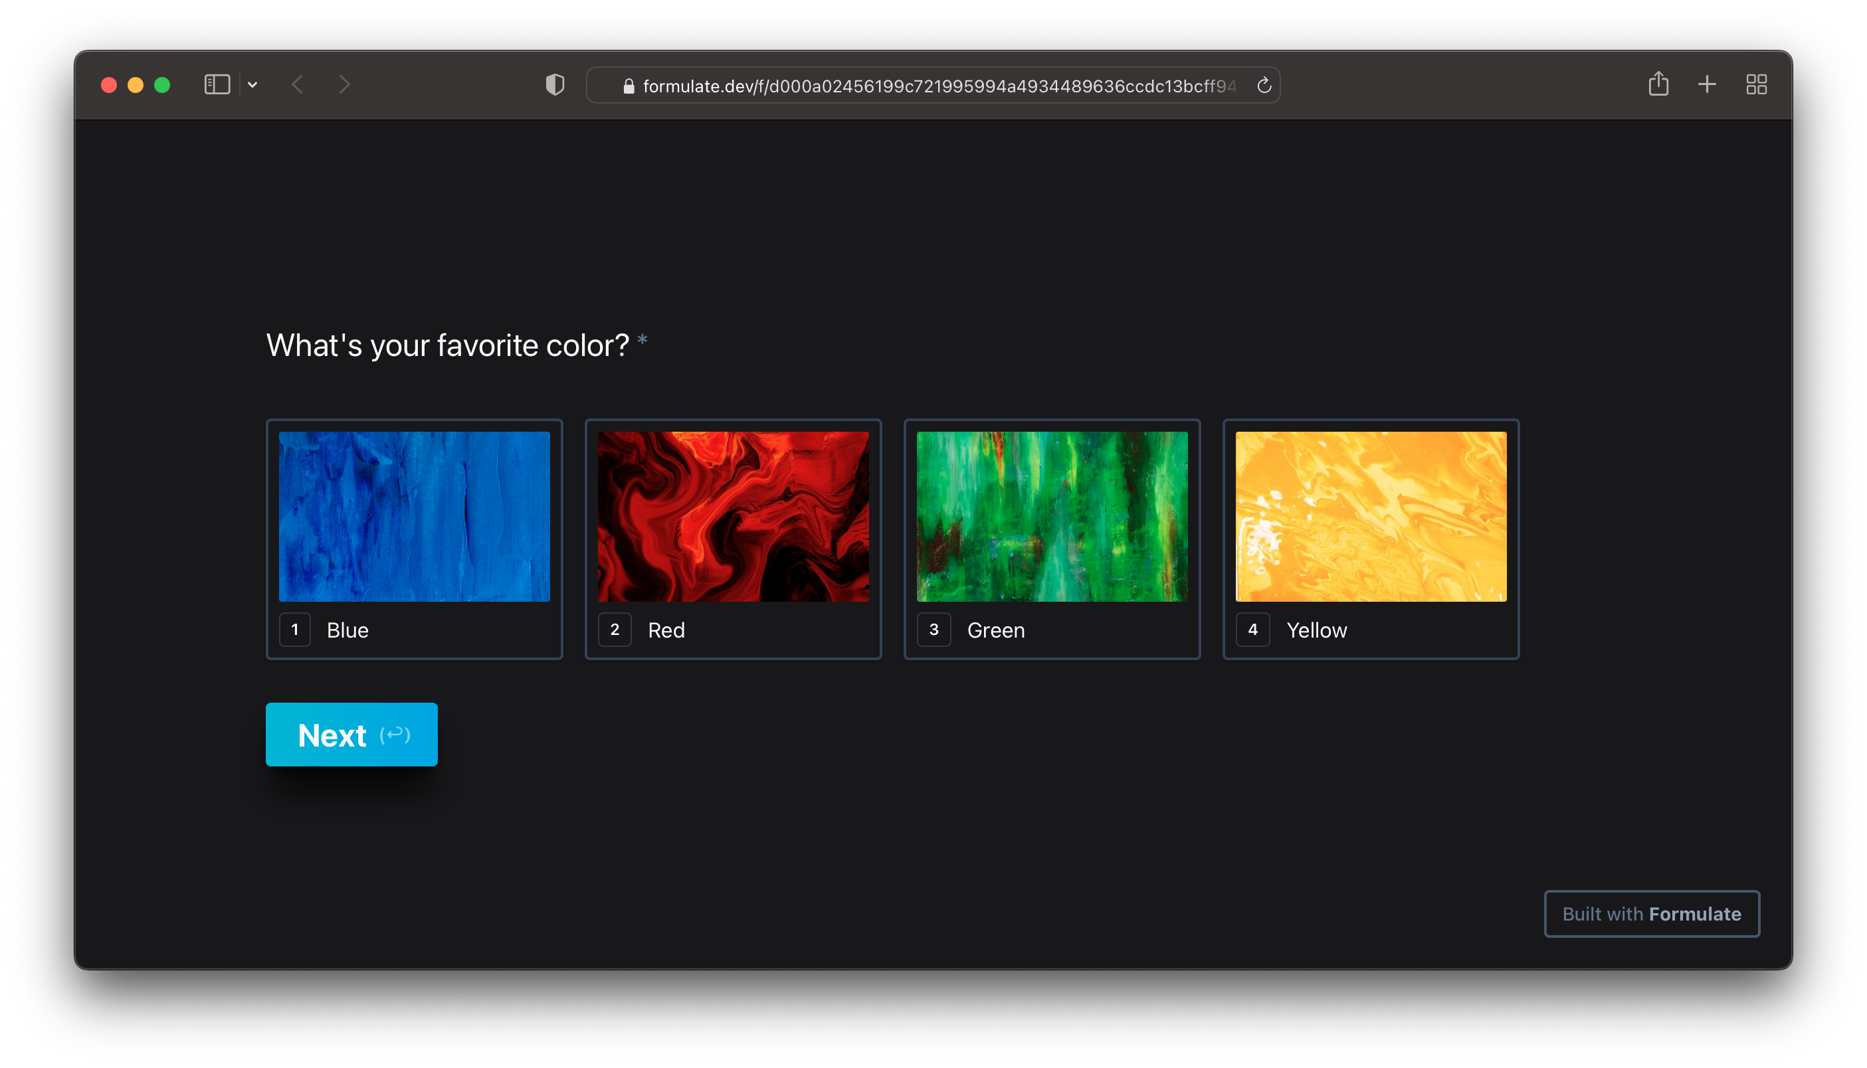The height and width of the screenshot is (1068, 1867).
Task: Go back with the left arrow
Action: coord(297,84)
